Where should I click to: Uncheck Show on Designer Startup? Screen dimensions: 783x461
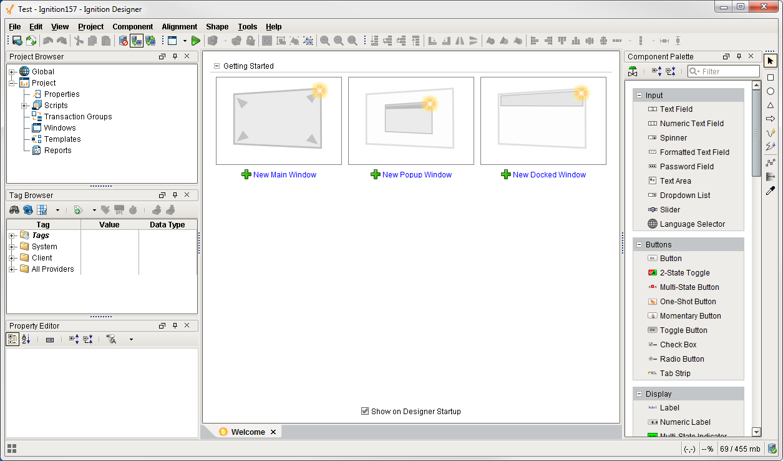pos(365,411)
